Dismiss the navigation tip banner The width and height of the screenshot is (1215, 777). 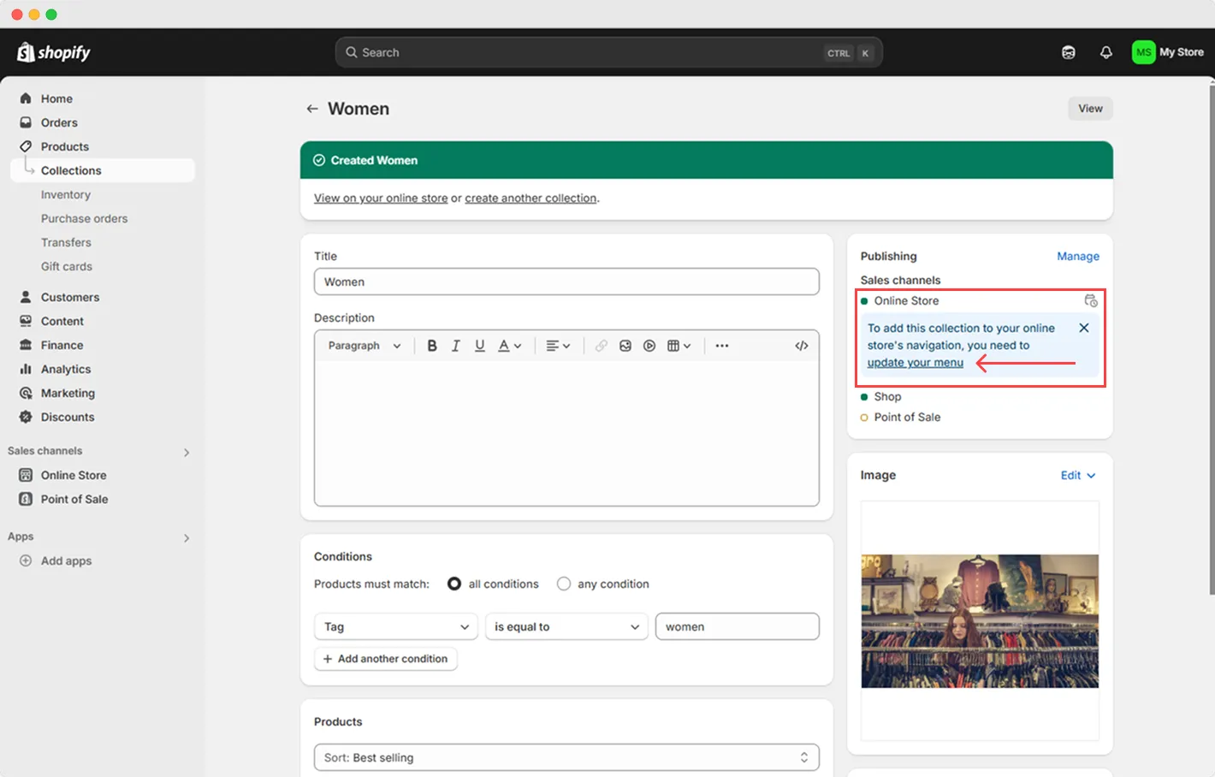(x=1083, y=327)
